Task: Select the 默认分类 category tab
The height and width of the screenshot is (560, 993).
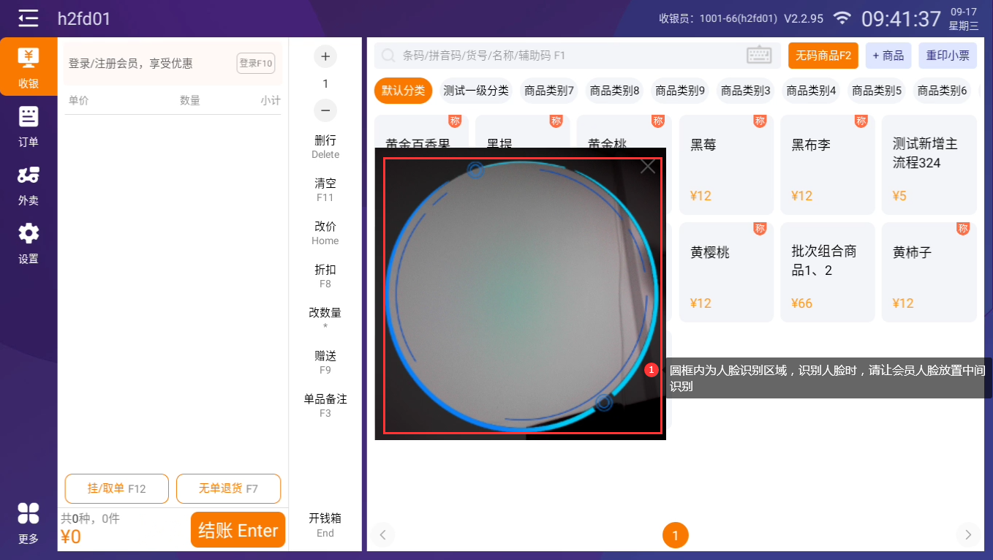Action: [x=403, y=91]
